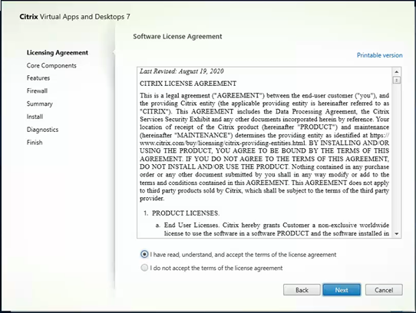Click the license scrollbar thumb
Screen dimensions: 416x313
396,80
